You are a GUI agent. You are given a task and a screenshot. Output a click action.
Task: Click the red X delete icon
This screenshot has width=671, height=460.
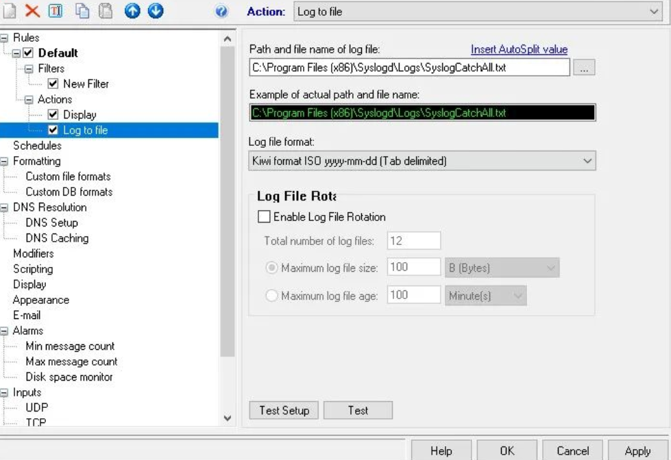[32, 11]
